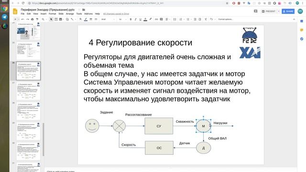
Task: Open comment history icon near Present
Action: (x=255, y=11)
